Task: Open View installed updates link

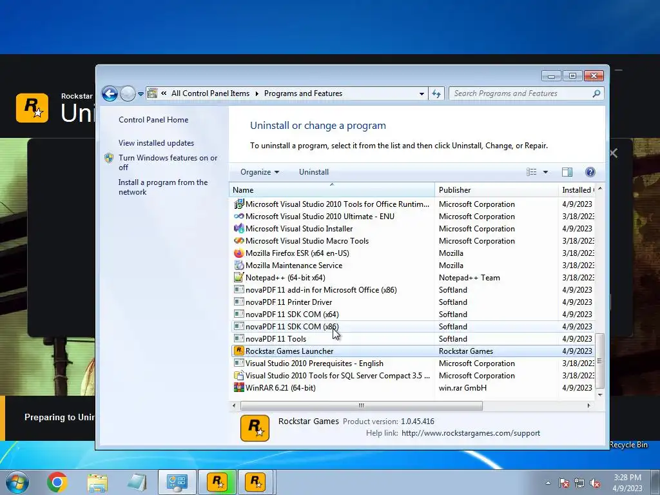Action: tap(156, 142)
